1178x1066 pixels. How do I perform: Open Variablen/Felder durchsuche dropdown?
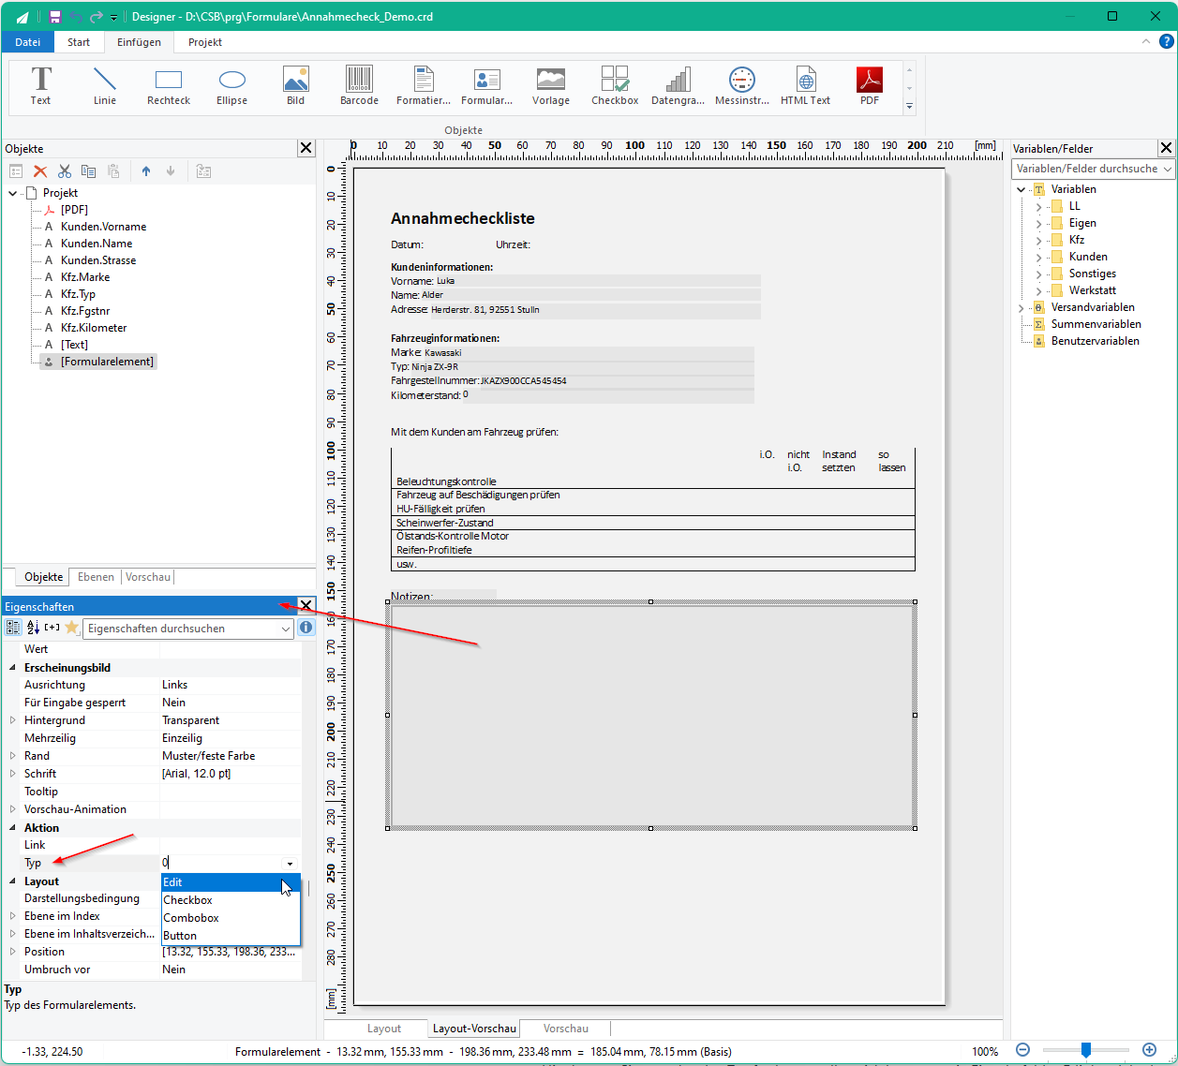[x=1167, y=169]
